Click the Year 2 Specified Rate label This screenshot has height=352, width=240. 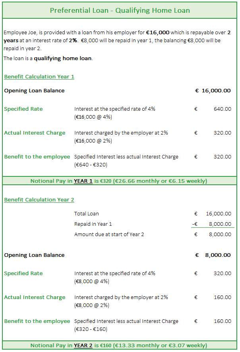click(x=23, y=274)
